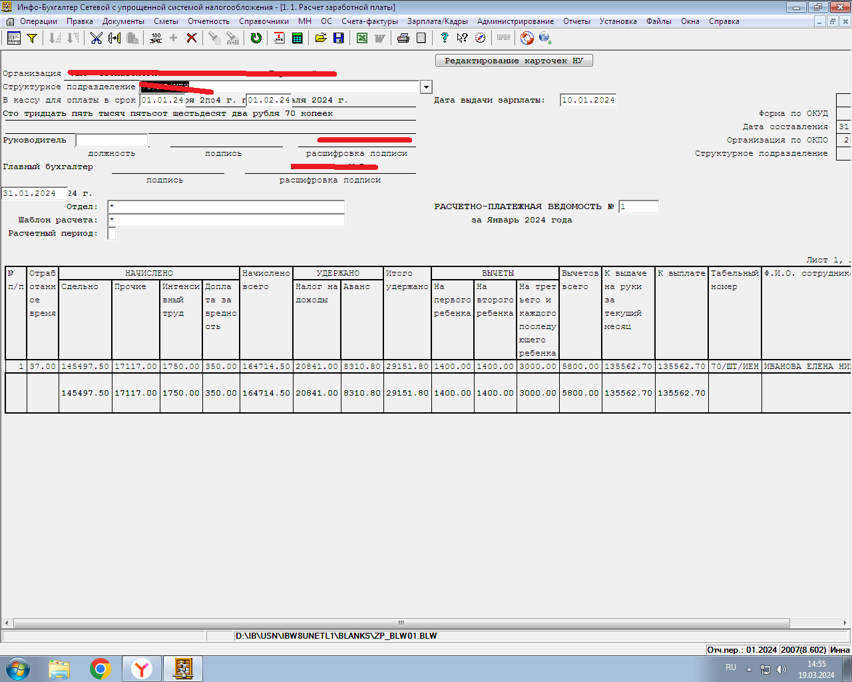Click the 180 degree rotate icon
Image resolution: width=852 pixels, height=682 pixels.
pos(156,38)
